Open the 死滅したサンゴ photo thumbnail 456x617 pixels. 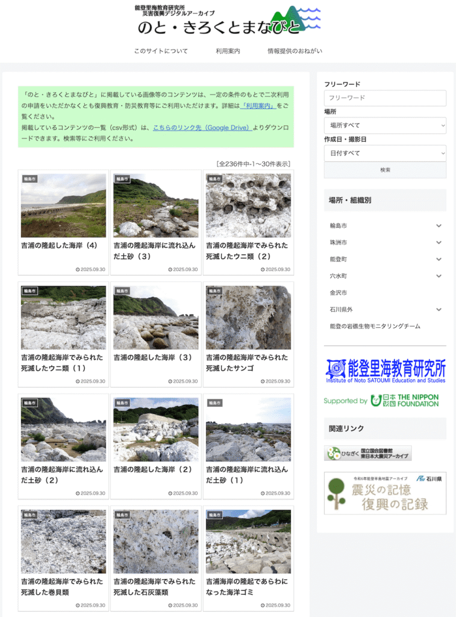[x=248, y=318]
